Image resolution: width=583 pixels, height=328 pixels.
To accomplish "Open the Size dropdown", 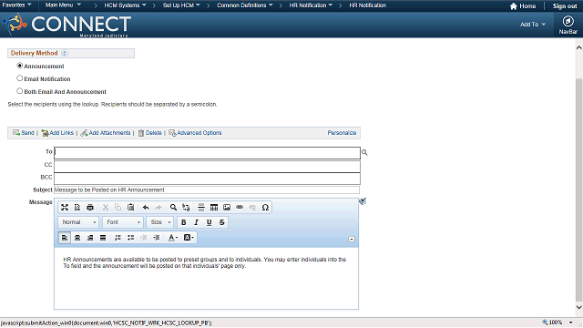I will [160, 222].
